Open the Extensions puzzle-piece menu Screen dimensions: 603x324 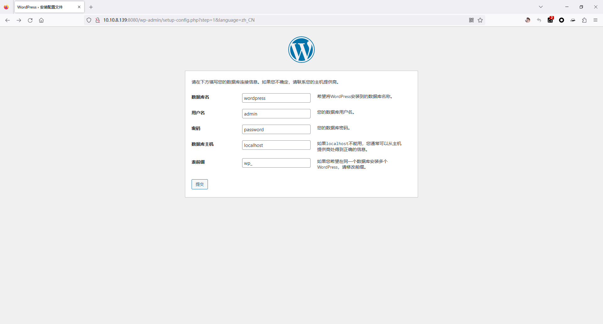(x=584, y=20)
